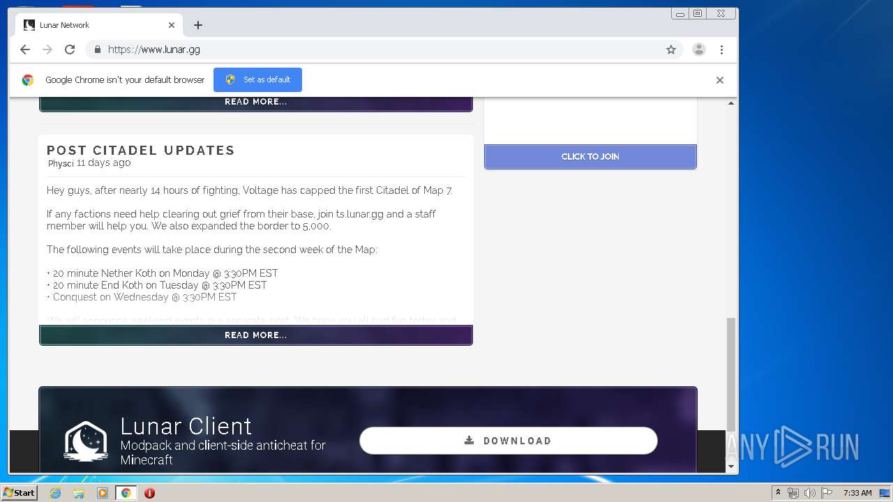The height and width of the screenshot is (502, 893).
Task: Reload the Lunar Network page
Action: [x=70, y=50]
